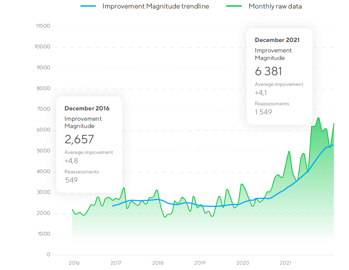The width and height of the screenshot is (349, 270).
Task: Toggle the Improvement Magnitude trendline legend label
Action: [155, 6]
